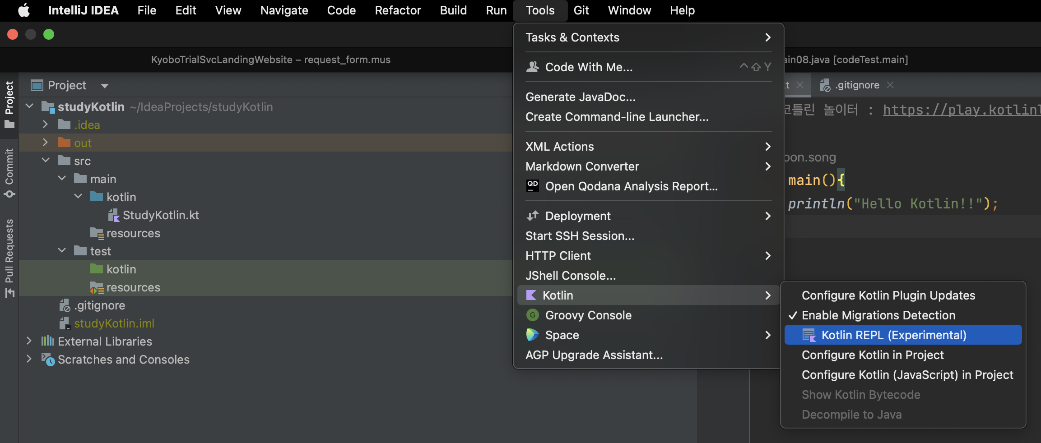This screenshot has height=443, width=1041.
Task: Select Configure Kotlin in Project
Action: click(873, 355)
